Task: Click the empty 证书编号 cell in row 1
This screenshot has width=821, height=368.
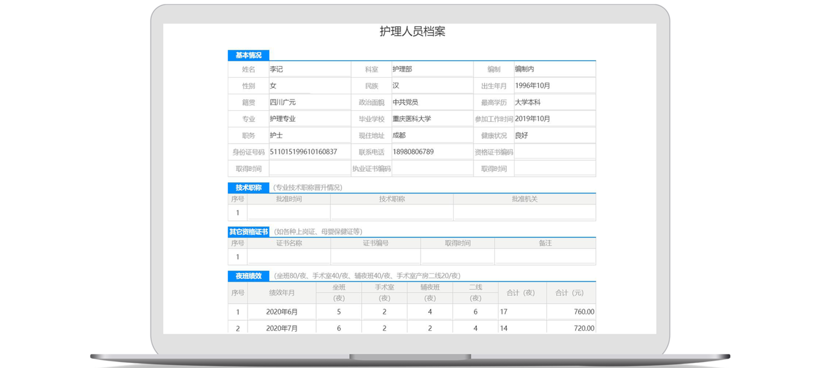Action: click(375, 257)
